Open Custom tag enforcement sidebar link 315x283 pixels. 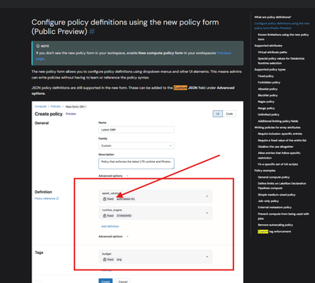pyautogui.click(x=275, y=232)
